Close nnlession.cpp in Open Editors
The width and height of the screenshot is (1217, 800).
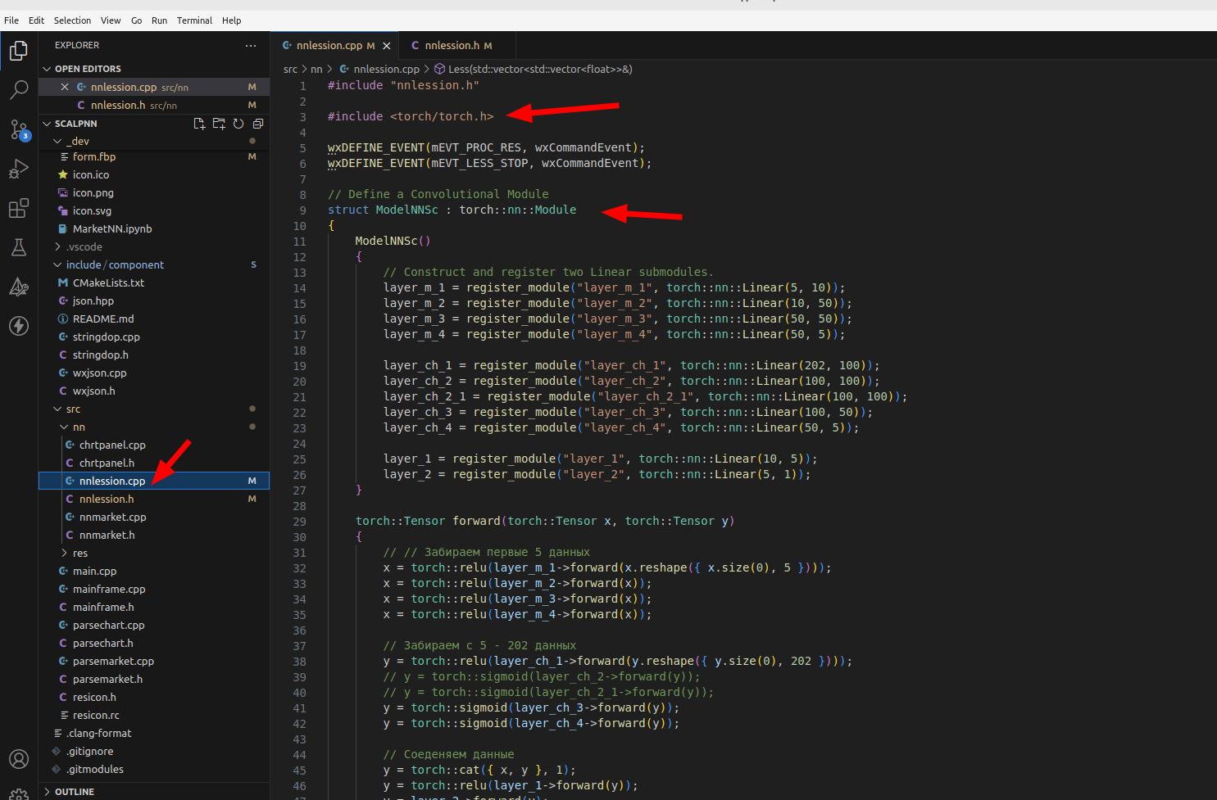pyautogui.click(x=65, y=87)
